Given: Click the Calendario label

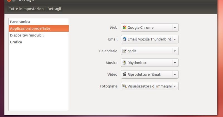Looking at the screenshot, I should 108,51.
